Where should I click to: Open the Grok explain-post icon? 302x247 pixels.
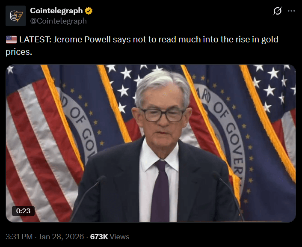(277, 11)
